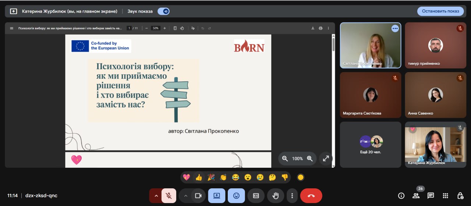Toggle the presentation audio switch
471x206 pixels.
tap(164, 11)
